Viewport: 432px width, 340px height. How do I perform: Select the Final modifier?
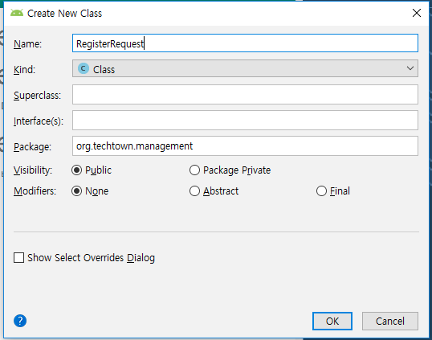(x=321, y=190)
